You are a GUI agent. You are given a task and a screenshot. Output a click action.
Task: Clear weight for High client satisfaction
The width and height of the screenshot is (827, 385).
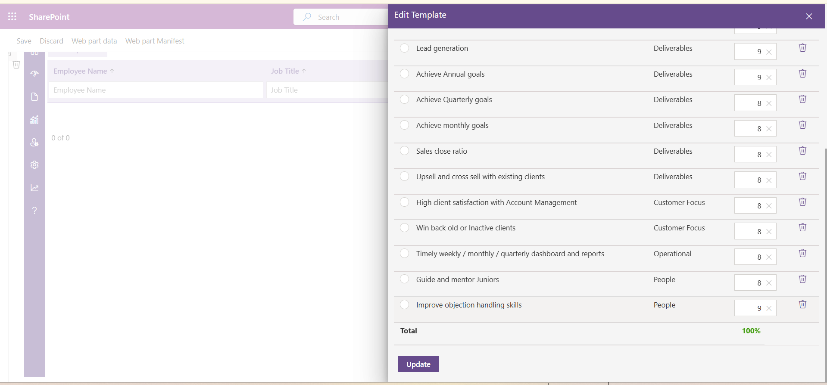(x=769, y=206)
